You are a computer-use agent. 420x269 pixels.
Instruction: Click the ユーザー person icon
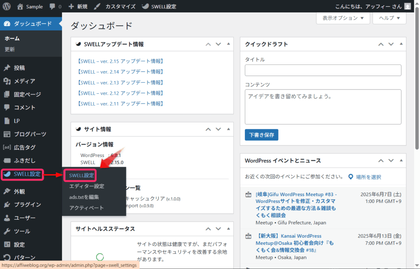[7, 218]
